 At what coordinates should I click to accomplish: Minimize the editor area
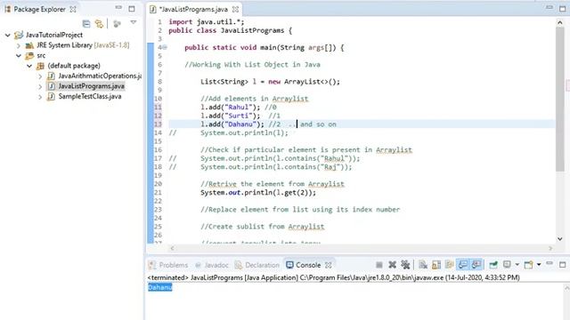[x=550, y=8]
